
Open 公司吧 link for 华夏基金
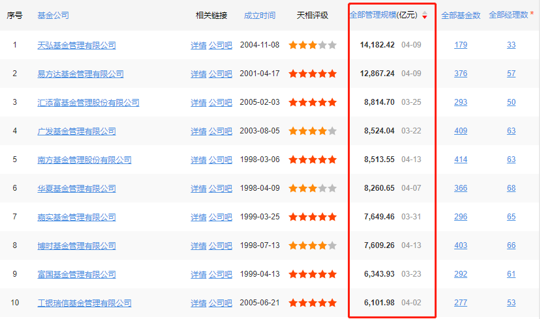[221, 188]
